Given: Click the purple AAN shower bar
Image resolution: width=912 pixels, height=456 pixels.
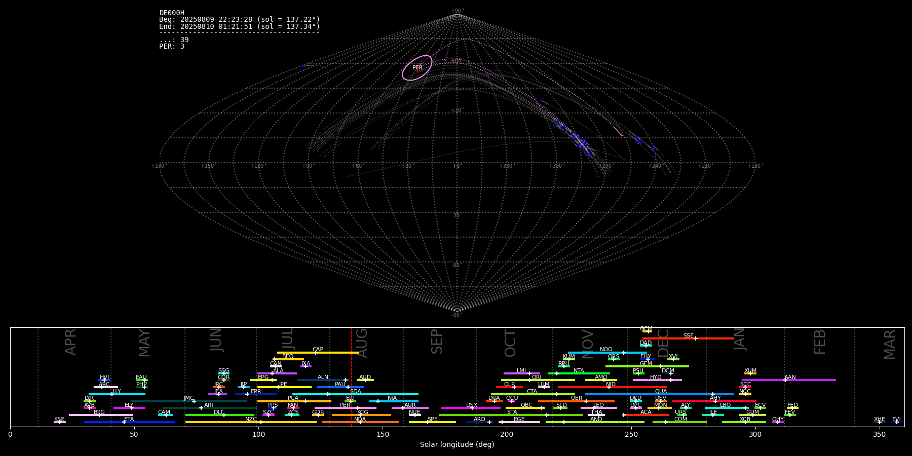Looking at the screenshot, I should (789, 380).
